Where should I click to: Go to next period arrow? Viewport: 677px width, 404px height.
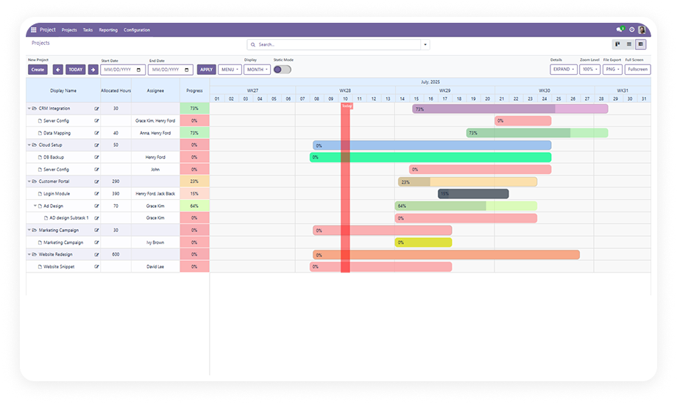point(93,70)
